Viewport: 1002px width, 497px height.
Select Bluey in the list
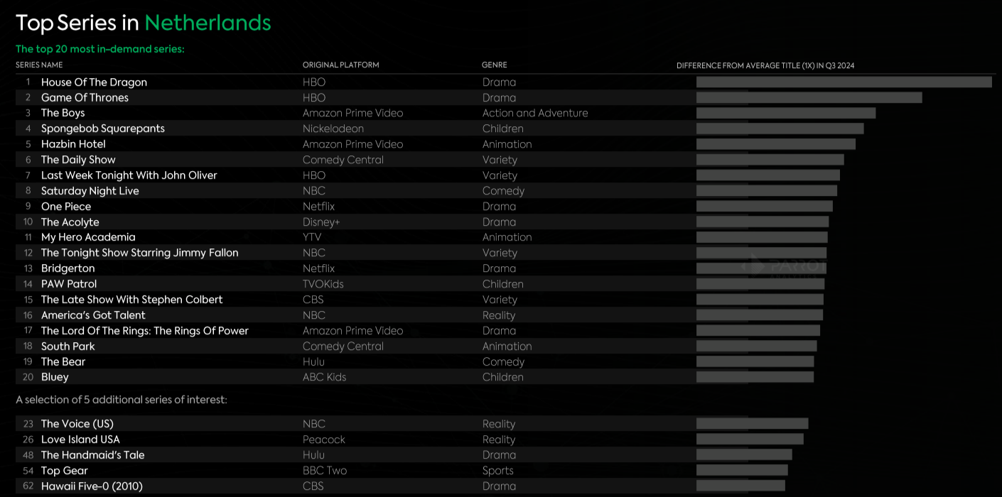click(x=55, y=377)
